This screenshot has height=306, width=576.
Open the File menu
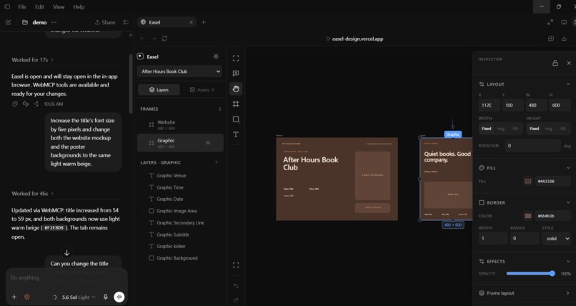coord(22,7)
